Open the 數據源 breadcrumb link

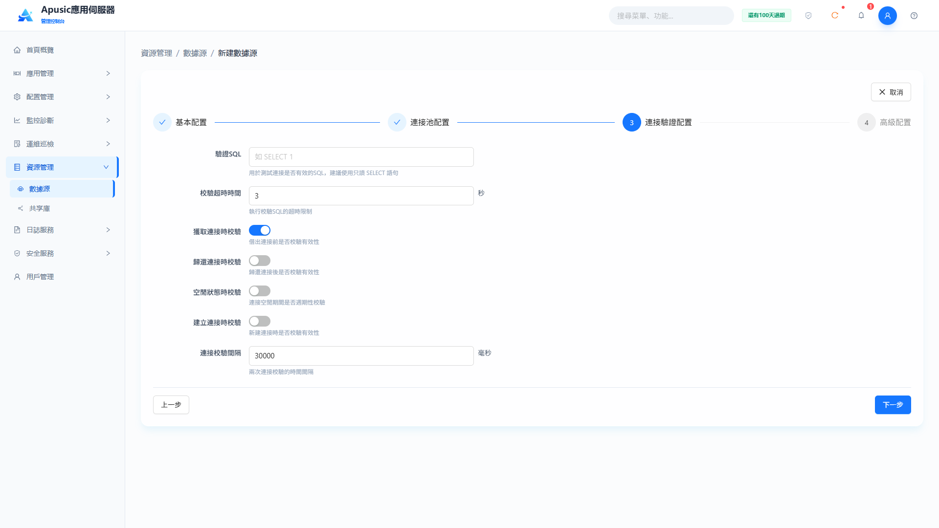tap(195, 53)
